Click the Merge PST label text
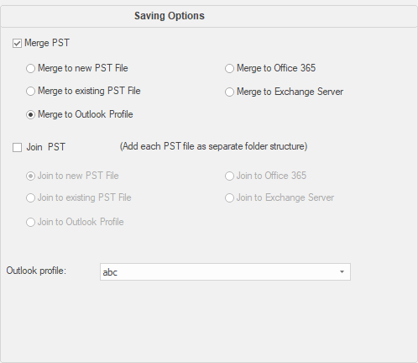The image size is (418, 363). coord(47,43)
